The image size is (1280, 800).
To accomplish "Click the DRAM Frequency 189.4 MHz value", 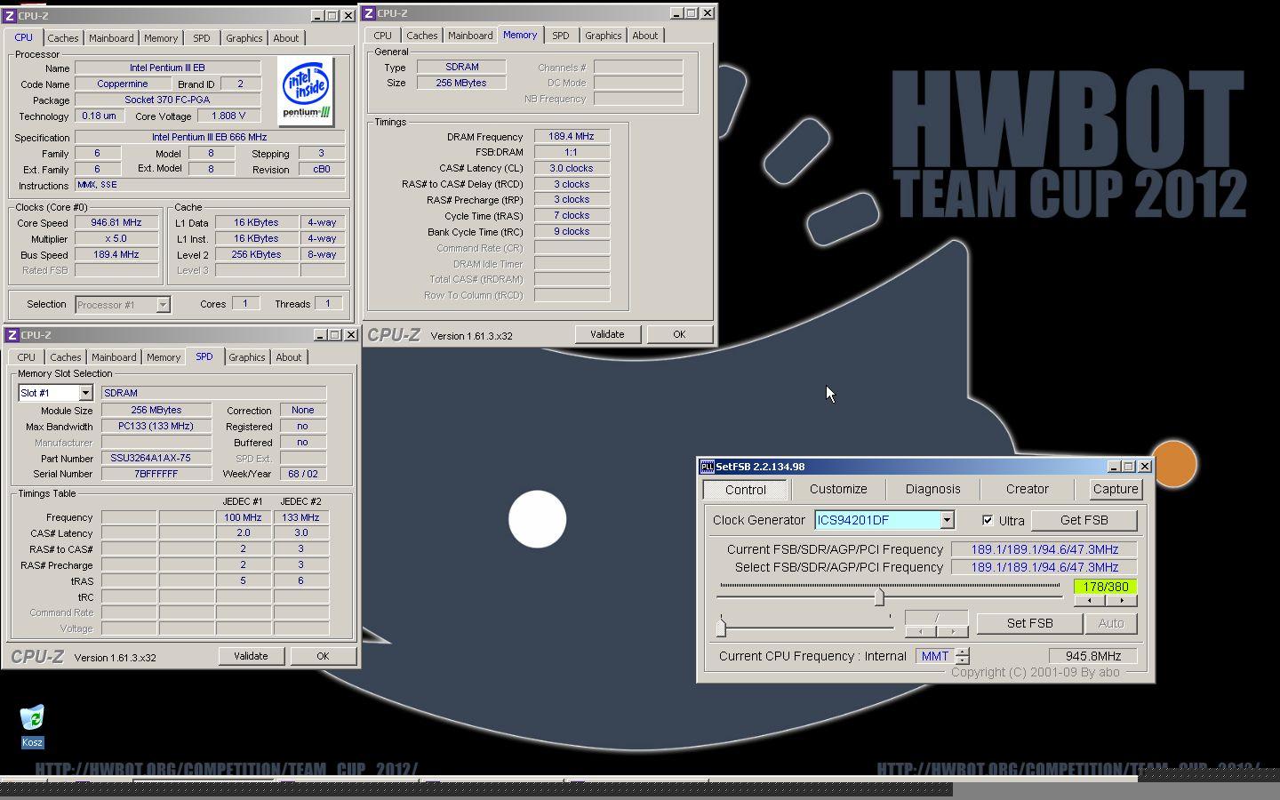I will [572, 137].
